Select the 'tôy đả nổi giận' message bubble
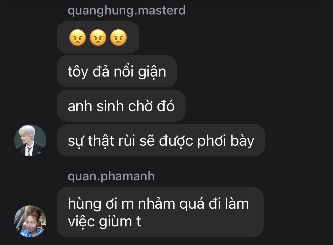This screenshot has height=245, width=333. coord(117,71)
